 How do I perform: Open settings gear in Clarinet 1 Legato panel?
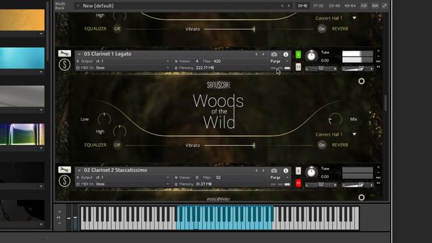(362, 81)
